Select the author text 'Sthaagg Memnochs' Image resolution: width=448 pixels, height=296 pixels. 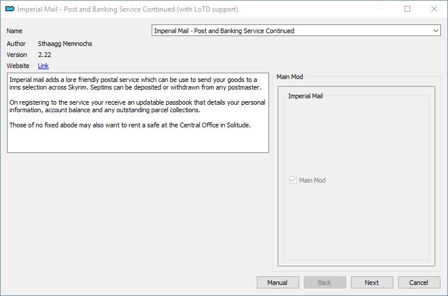[x=65, y=44]
